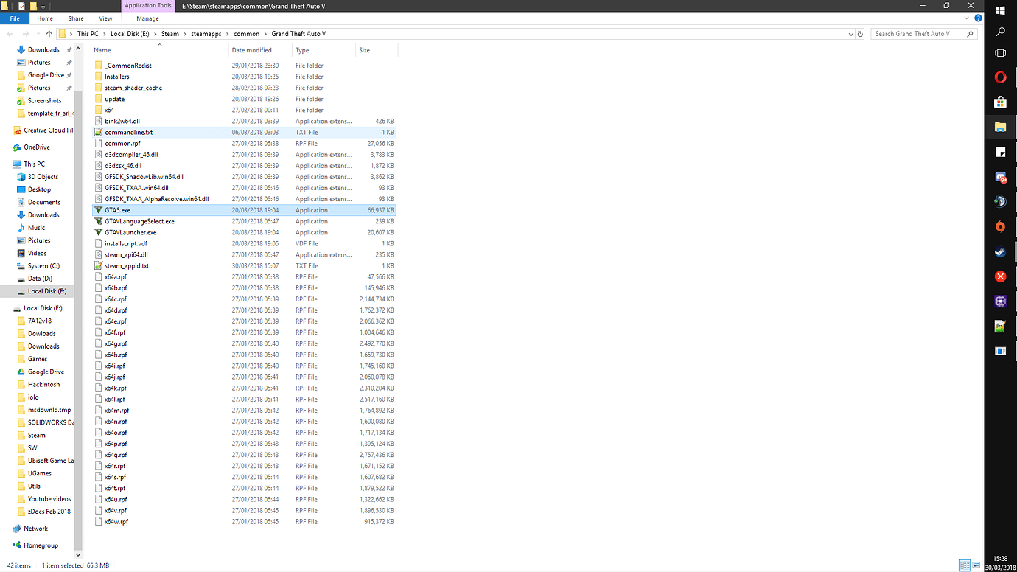Screen dimensions: 1017x572
Task: Launch Origin from the taskbar
Action: pyautogui.click(x=1000, y=227)
